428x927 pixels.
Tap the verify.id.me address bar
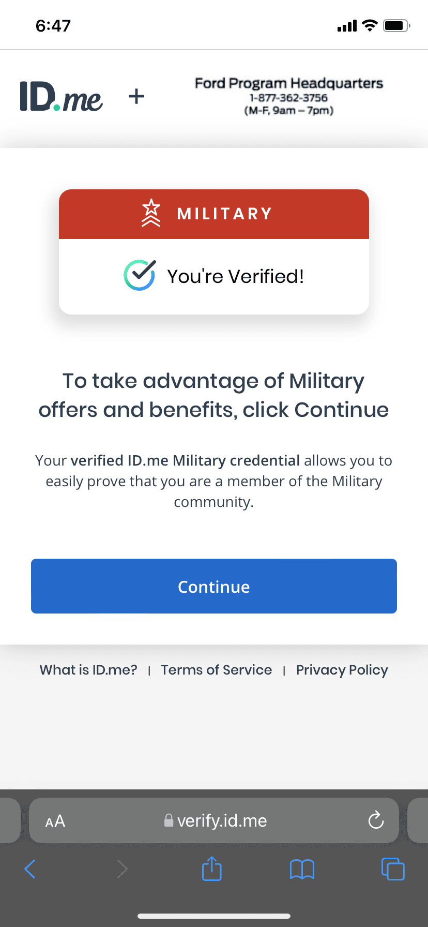pos(214,820)
